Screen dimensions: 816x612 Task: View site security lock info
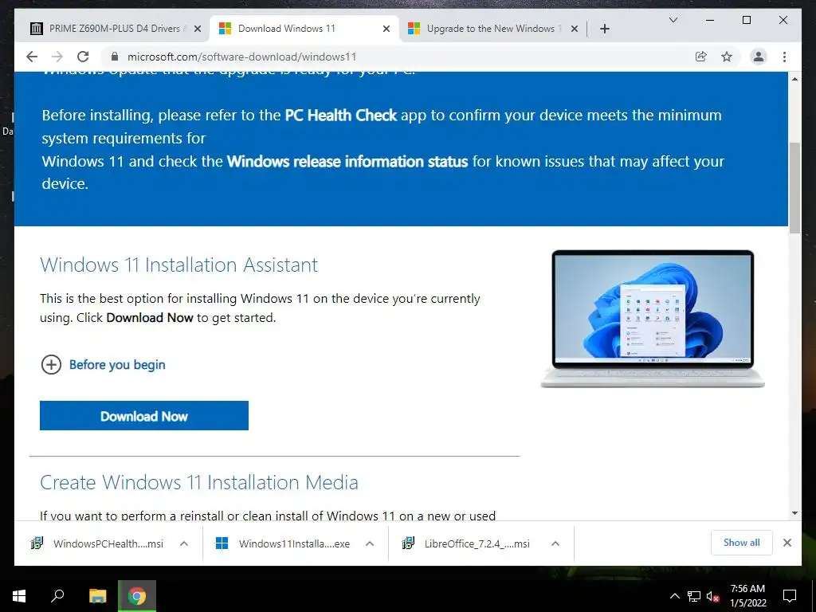115,57
